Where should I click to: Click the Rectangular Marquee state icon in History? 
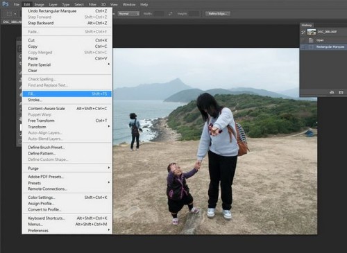(x=311, y=47)
